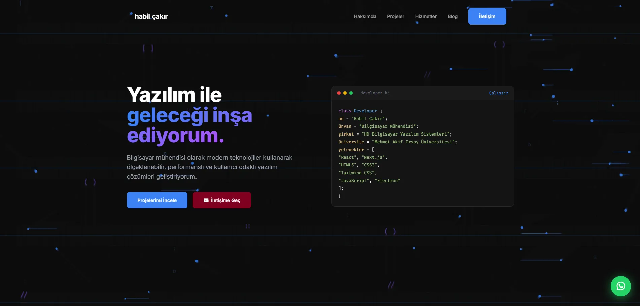
Task: Click the envelope icon on İletişime Geç button
Action: pyautogui.click(x=206, y=200)
